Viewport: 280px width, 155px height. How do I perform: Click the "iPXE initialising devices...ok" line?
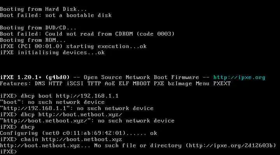[52, 53]
